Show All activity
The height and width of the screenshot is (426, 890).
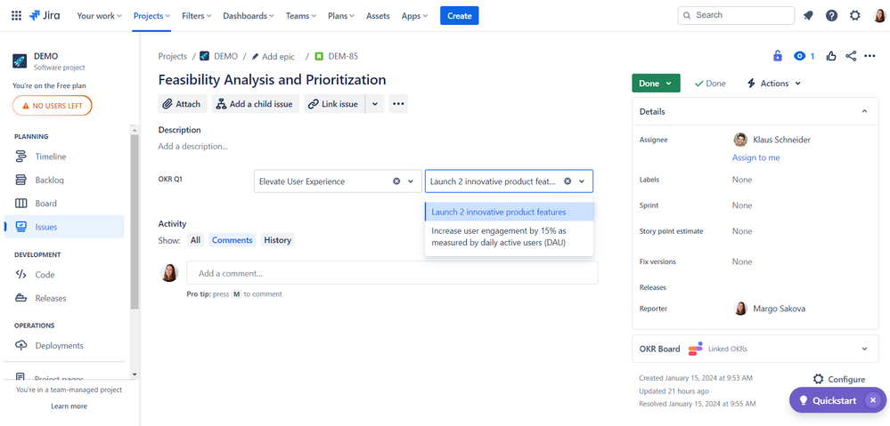click(x=195, y=240)
